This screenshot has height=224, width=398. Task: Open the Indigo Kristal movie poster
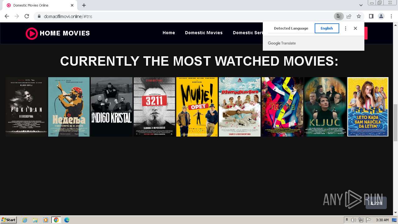click(x=112, y=107)
